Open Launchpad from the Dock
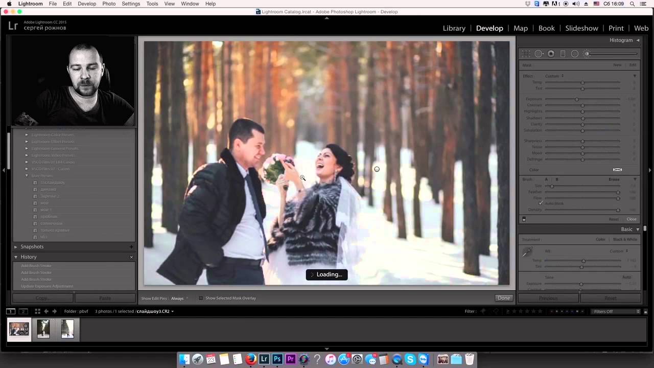Viewport: 654px width, 368px height. coord(198,359)
